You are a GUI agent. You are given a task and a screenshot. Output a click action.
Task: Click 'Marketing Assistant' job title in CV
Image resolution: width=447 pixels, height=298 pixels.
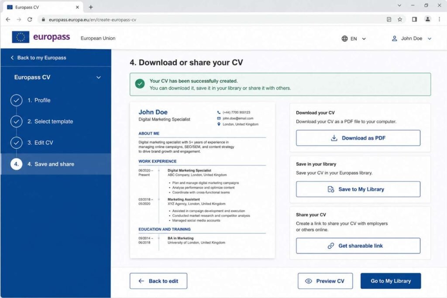point(184,199)
